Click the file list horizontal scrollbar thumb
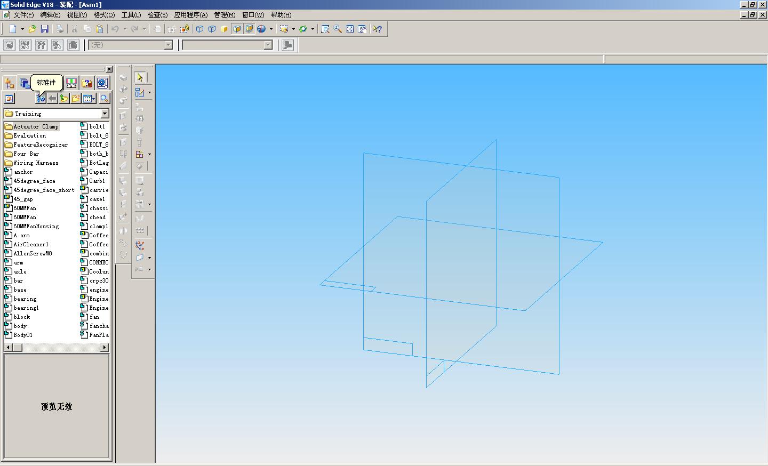Viewport: 768px width, 466px height. [17, 348]
